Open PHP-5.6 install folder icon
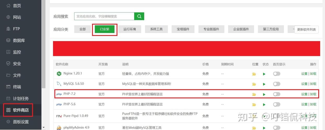The image size is (325, 130). [254, 105]
